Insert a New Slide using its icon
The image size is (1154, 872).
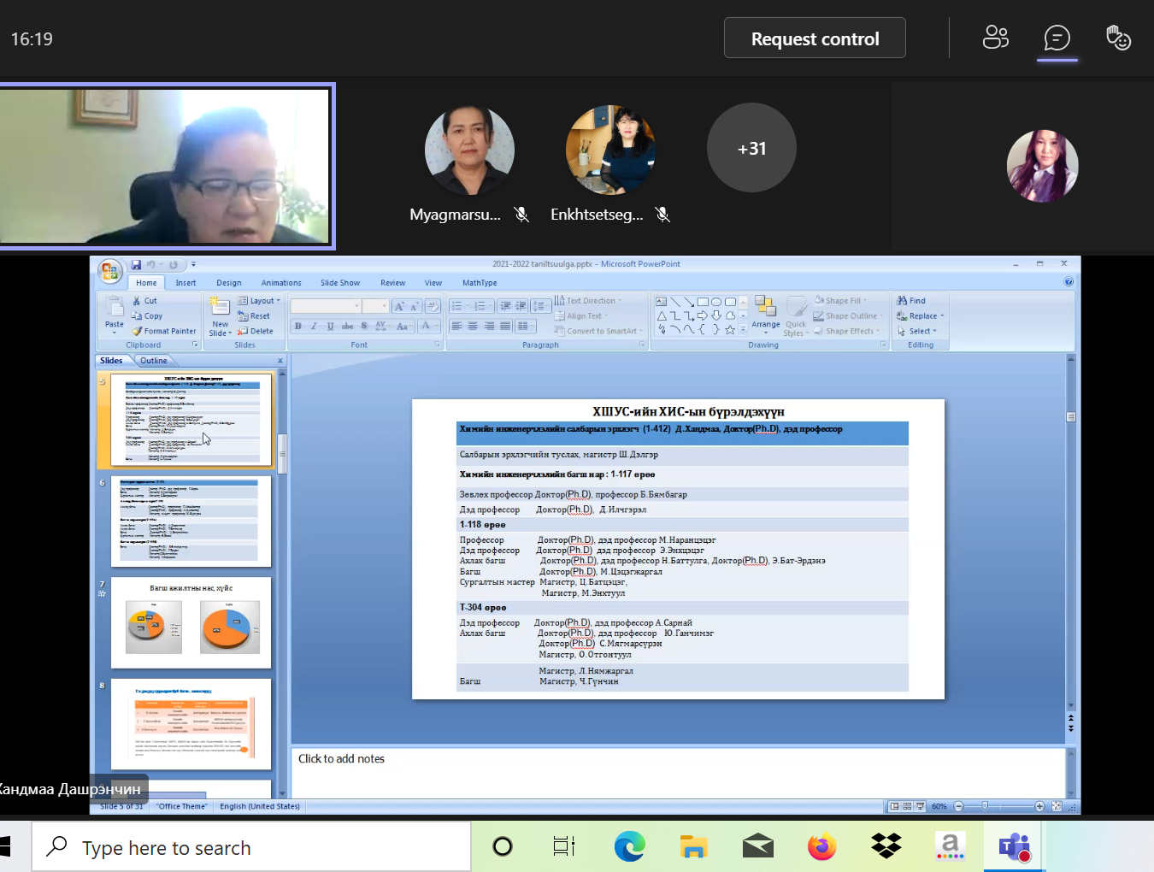221,307
